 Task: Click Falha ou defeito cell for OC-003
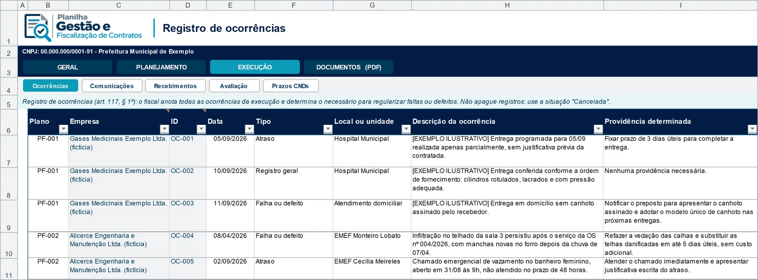(294, 216)
